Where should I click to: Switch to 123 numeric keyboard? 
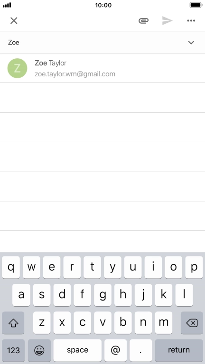(13, 350)
